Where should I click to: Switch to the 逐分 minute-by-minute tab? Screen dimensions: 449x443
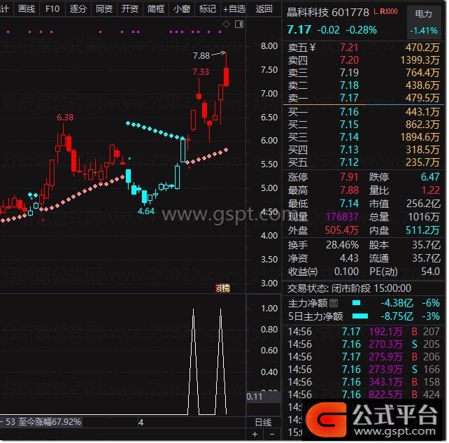point(78,9)
